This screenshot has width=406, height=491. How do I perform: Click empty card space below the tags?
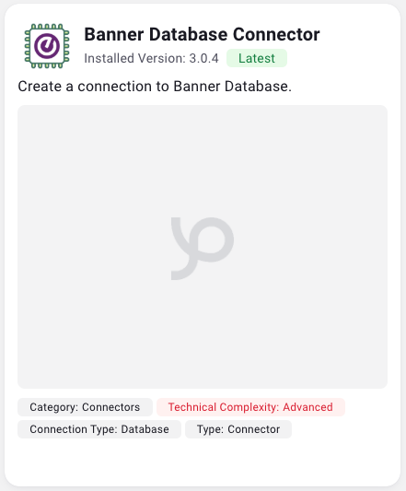[203, 462]
